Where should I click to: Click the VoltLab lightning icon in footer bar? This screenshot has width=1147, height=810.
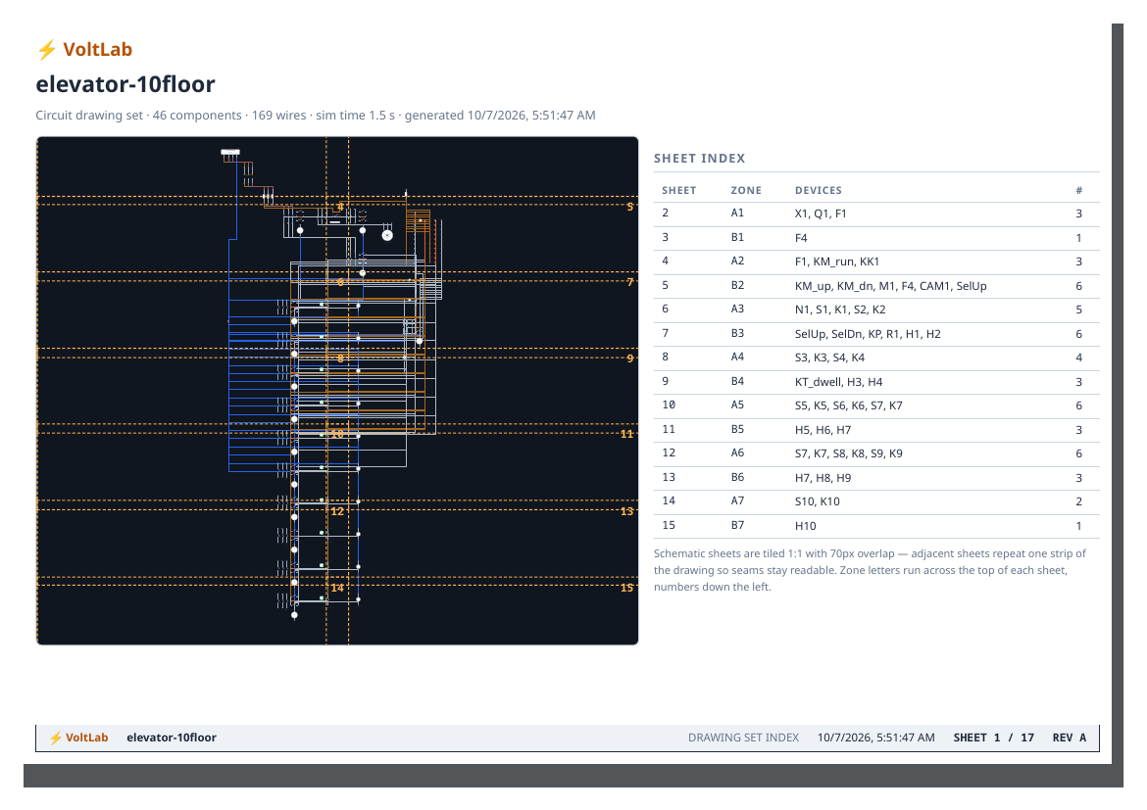tap(56, 738)
